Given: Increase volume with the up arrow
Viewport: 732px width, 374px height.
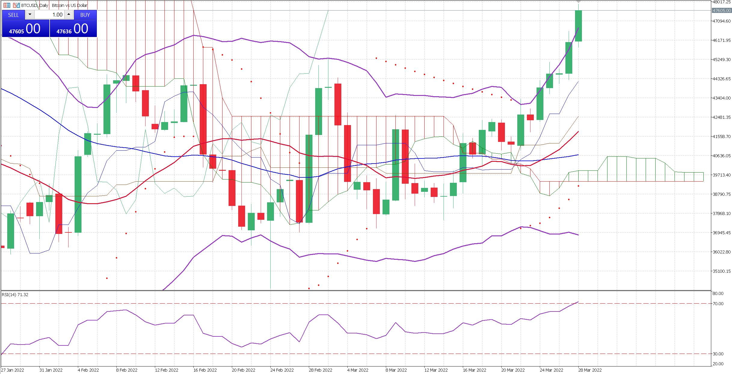Looking at the screenshot, I should (69, 14).
